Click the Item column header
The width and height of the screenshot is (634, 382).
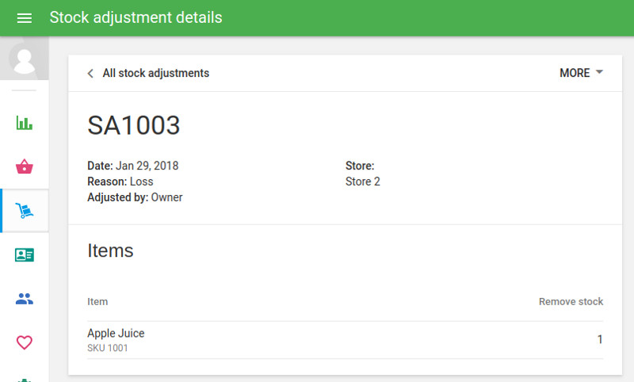point(97,301)
